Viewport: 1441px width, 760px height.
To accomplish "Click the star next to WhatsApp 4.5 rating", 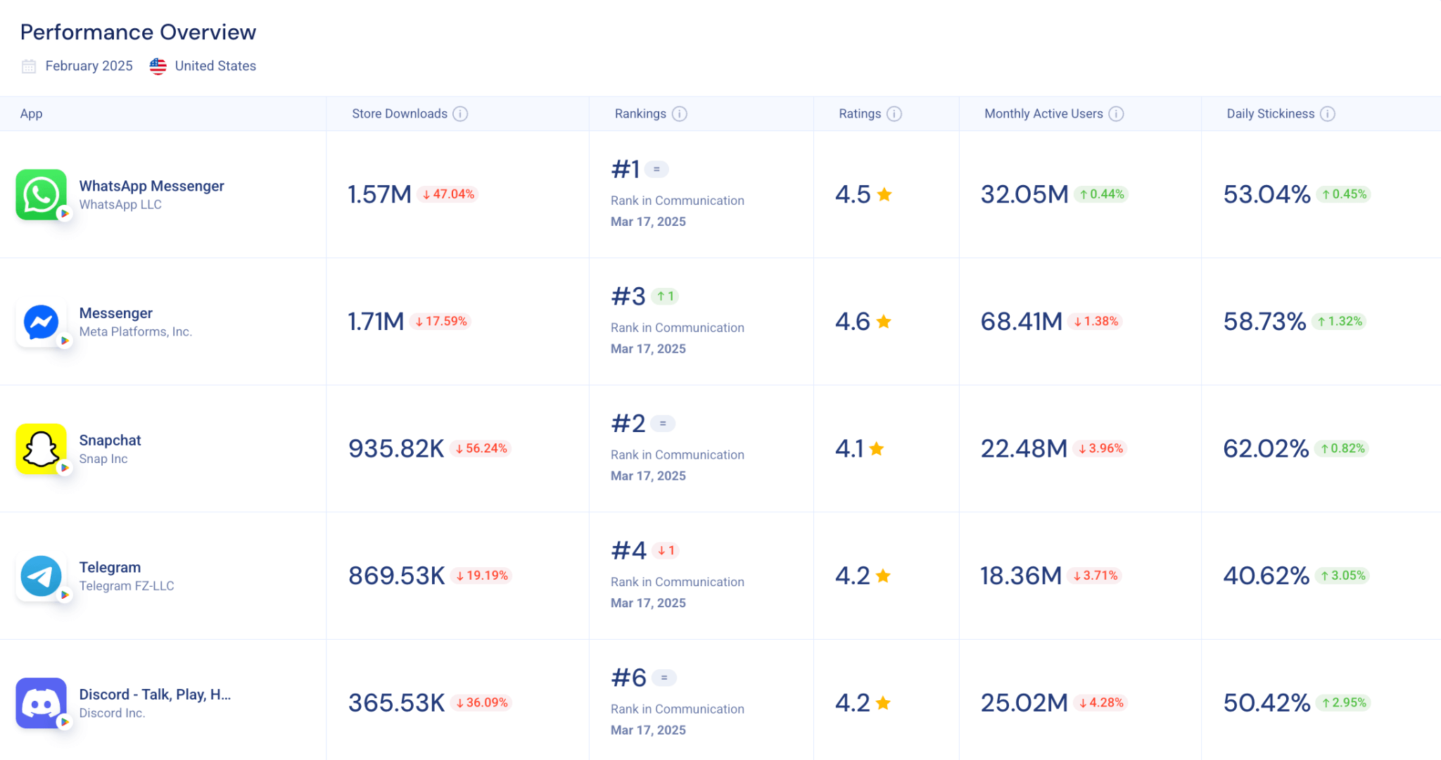I will [885, 195].
